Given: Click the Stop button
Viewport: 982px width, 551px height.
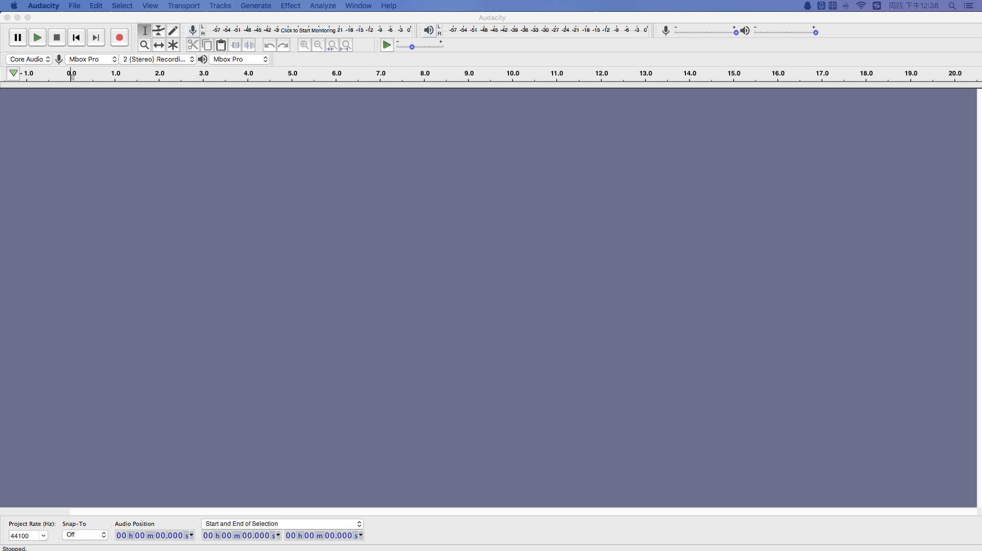Looking at the screenshot, I should click(x=56, y=37).
